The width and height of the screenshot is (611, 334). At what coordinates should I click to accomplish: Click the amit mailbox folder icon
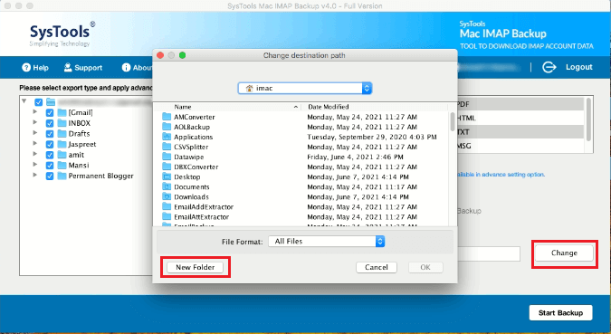coord(62,155)
